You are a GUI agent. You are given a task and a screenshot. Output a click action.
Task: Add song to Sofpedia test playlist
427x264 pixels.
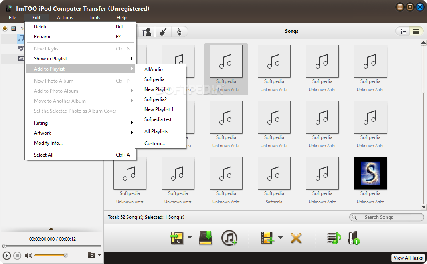pos(160,119)
